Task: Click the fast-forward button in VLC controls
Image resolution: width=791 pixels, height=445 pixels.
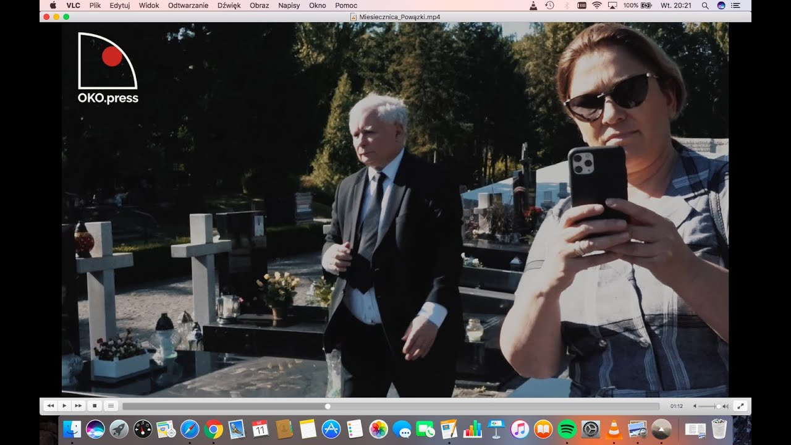Action: click(x=78, y=406)
